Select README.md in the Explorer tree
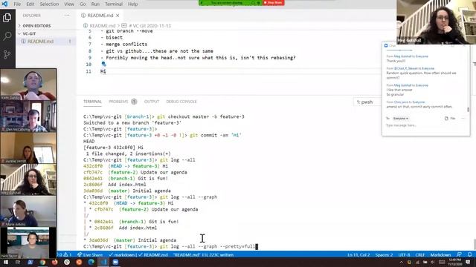 click(x=40, y=42)
